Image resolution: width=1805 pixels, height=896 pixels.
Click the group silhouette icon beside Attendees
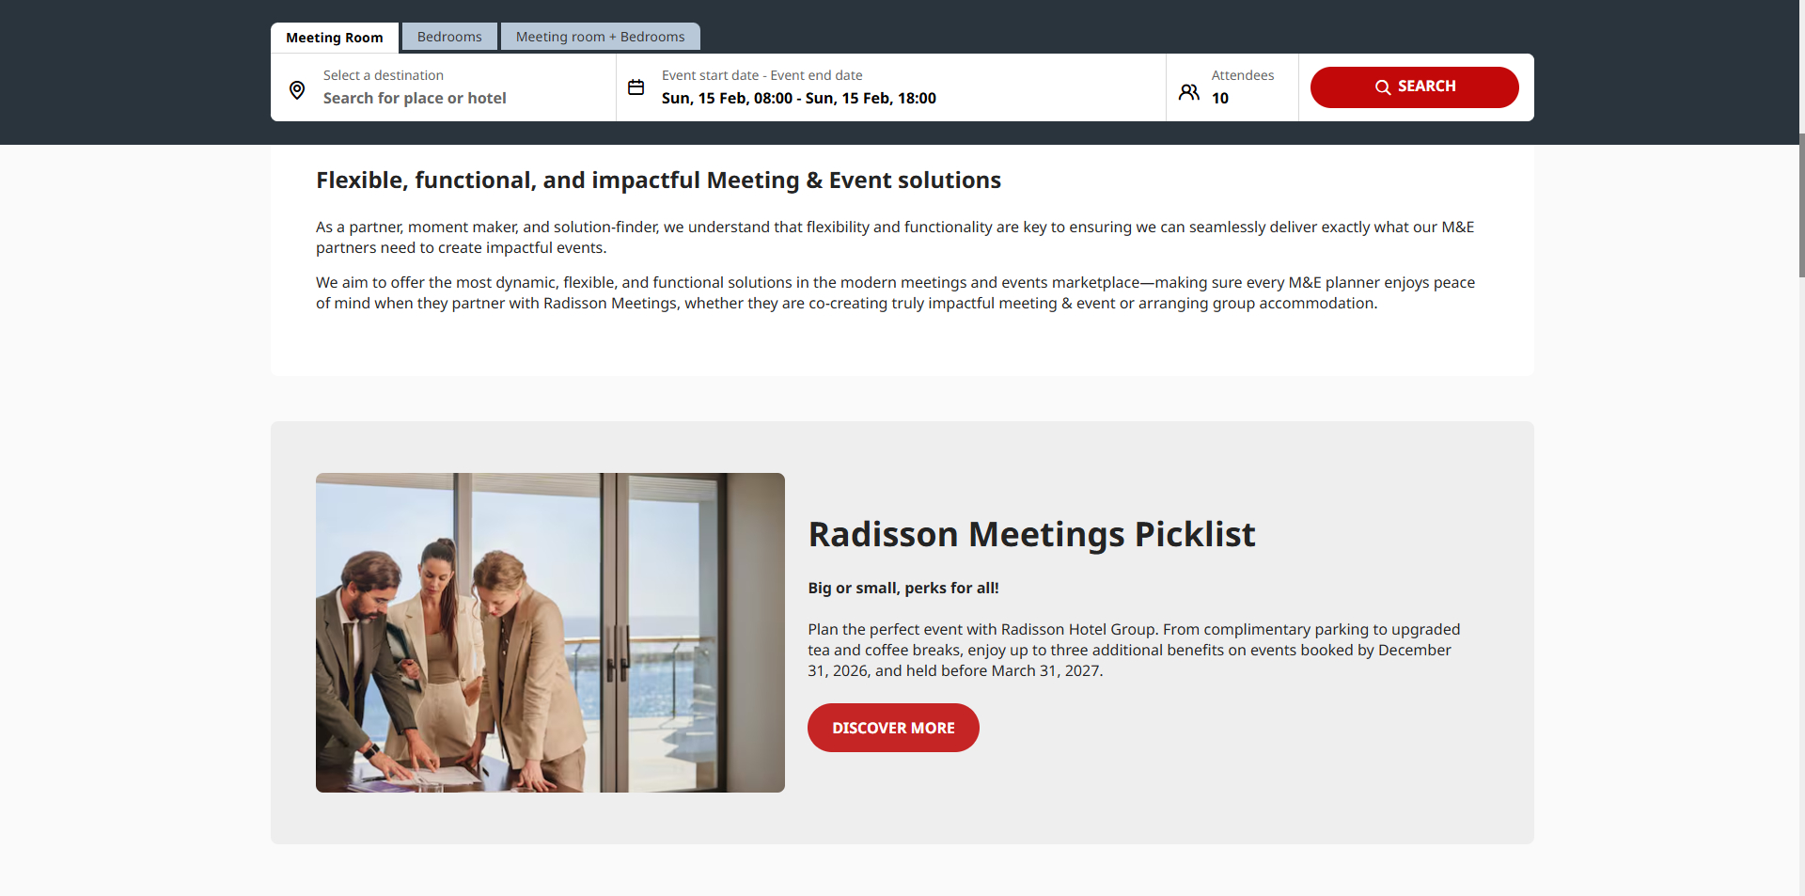pos(1187,91)
